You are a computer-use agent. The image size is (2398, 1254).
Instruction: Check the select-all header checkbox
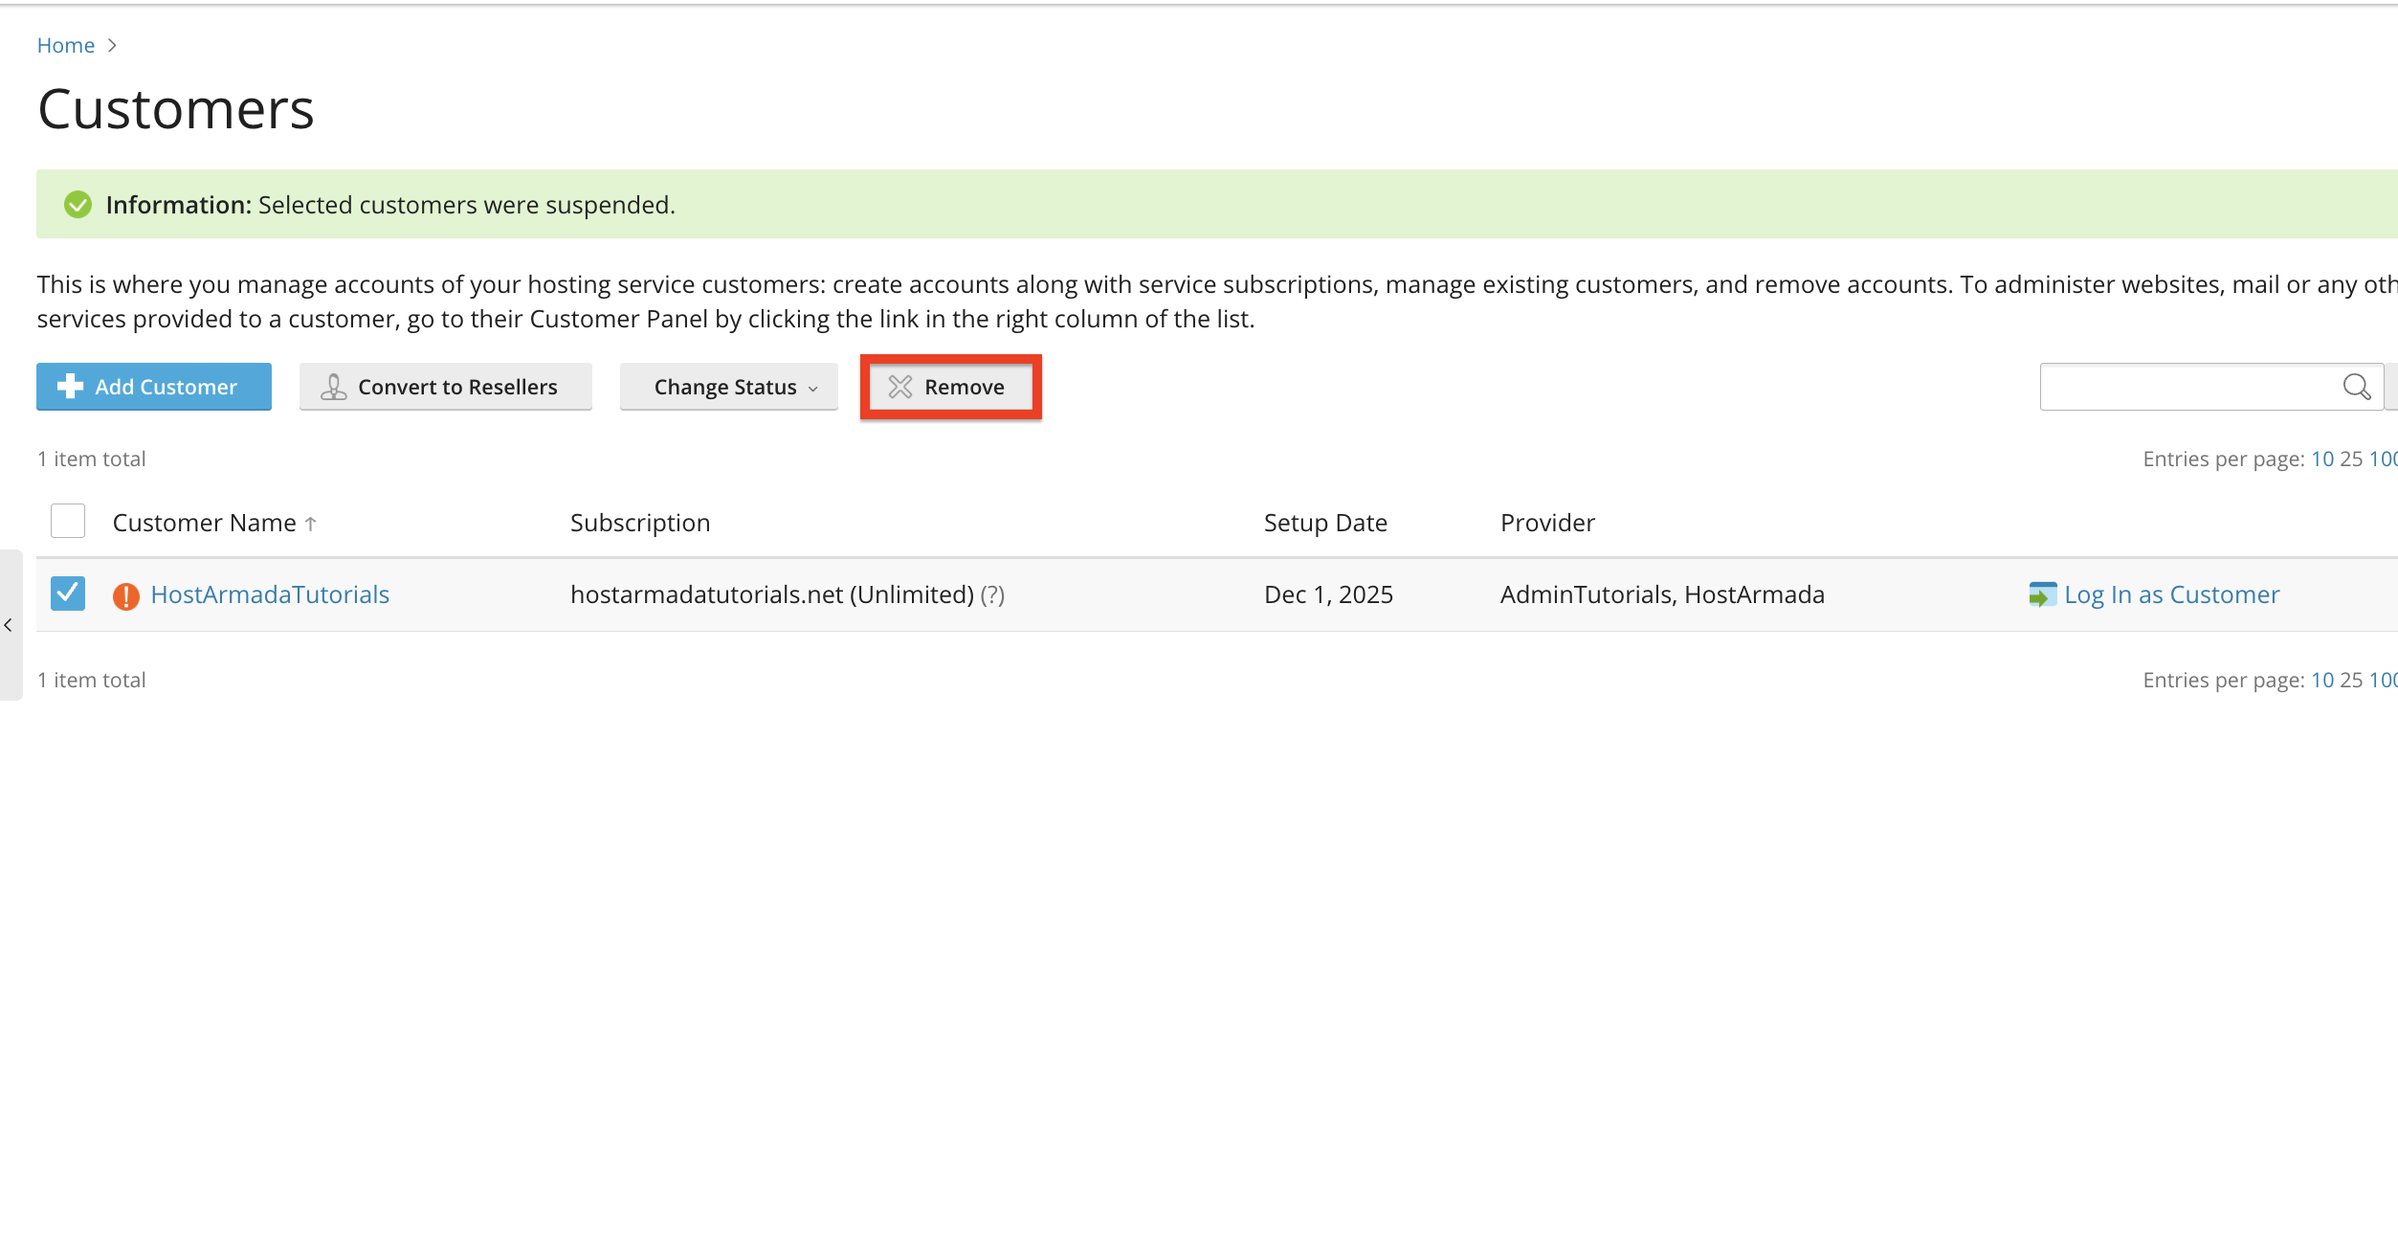coord(68,522)
